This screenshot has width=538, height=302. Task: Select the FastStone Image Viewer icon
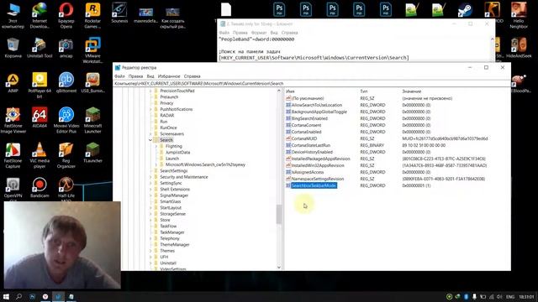pyautogui.click(x=13, y=120)
